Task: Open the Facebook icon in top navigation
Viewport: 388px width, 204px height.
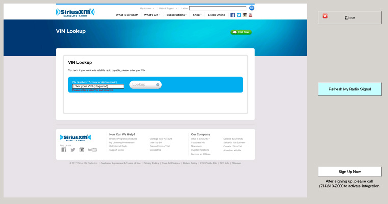Action: click(x=232, y=15)
